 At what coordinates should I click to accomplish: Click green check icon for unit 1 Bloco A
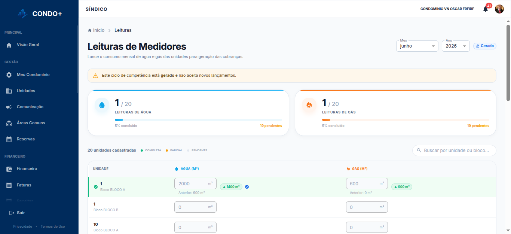click(x=95, y=186)
